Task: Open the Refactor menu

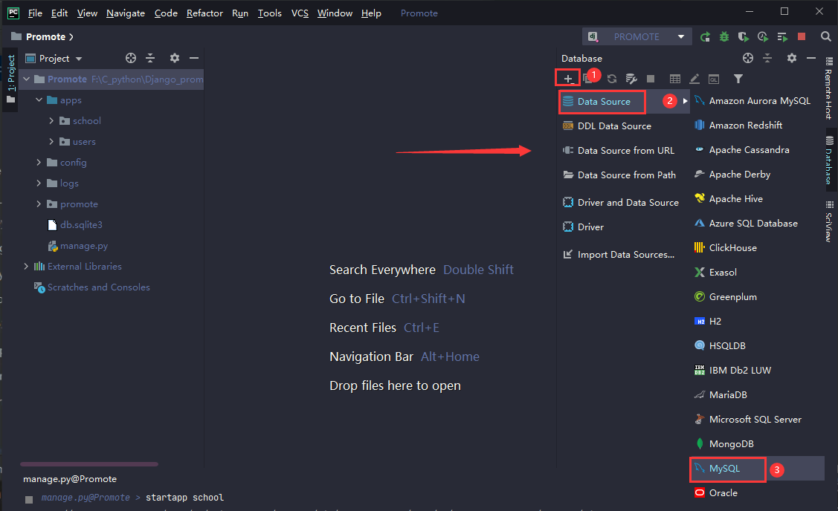Action: tap(204, 13)
